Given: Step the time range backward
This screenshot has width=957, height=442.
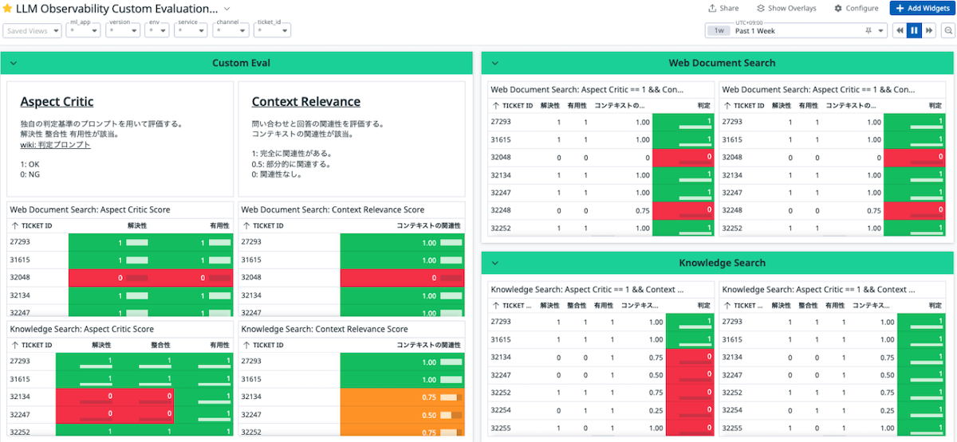Looking at the screenshot, I should (x=900, y=30).
